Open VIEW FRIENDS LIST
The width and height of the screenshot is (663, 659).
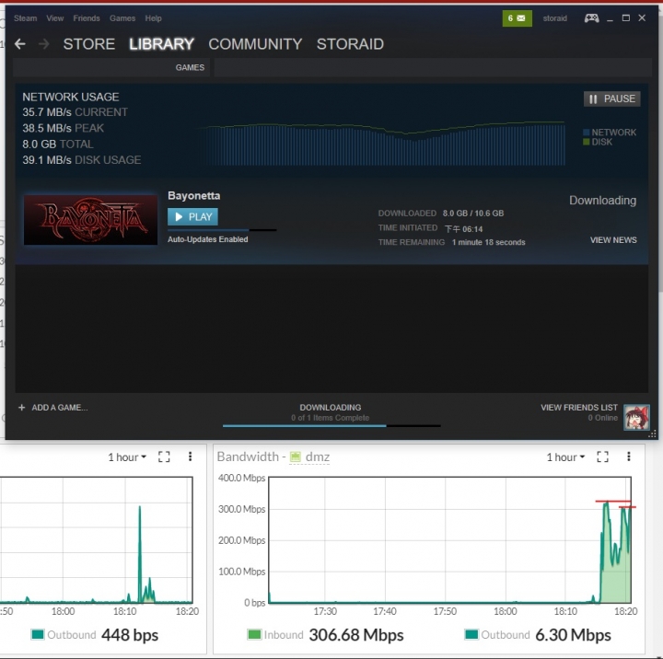coord(579,408)
